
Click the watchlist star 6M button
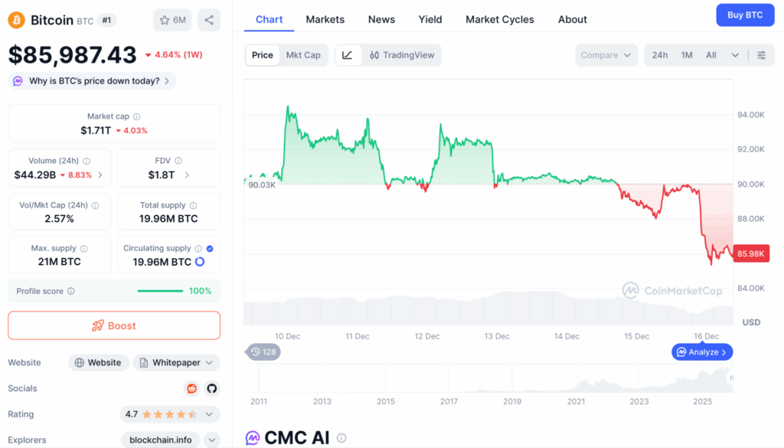click(172, 20)
